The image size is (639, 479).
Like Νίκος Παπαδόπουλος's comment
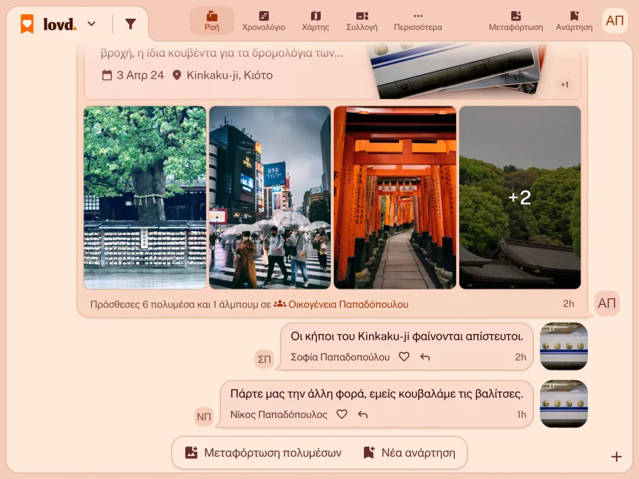click(x=342, y=414)
